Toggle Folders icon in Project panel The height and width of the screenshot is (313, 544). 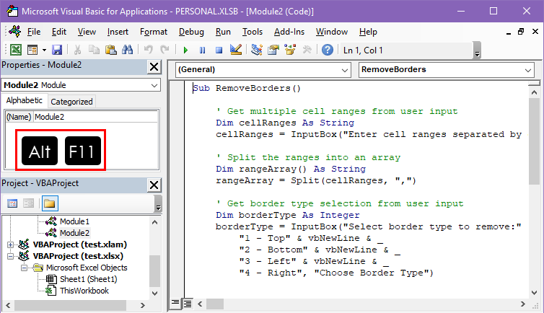[x=50, y=203]
